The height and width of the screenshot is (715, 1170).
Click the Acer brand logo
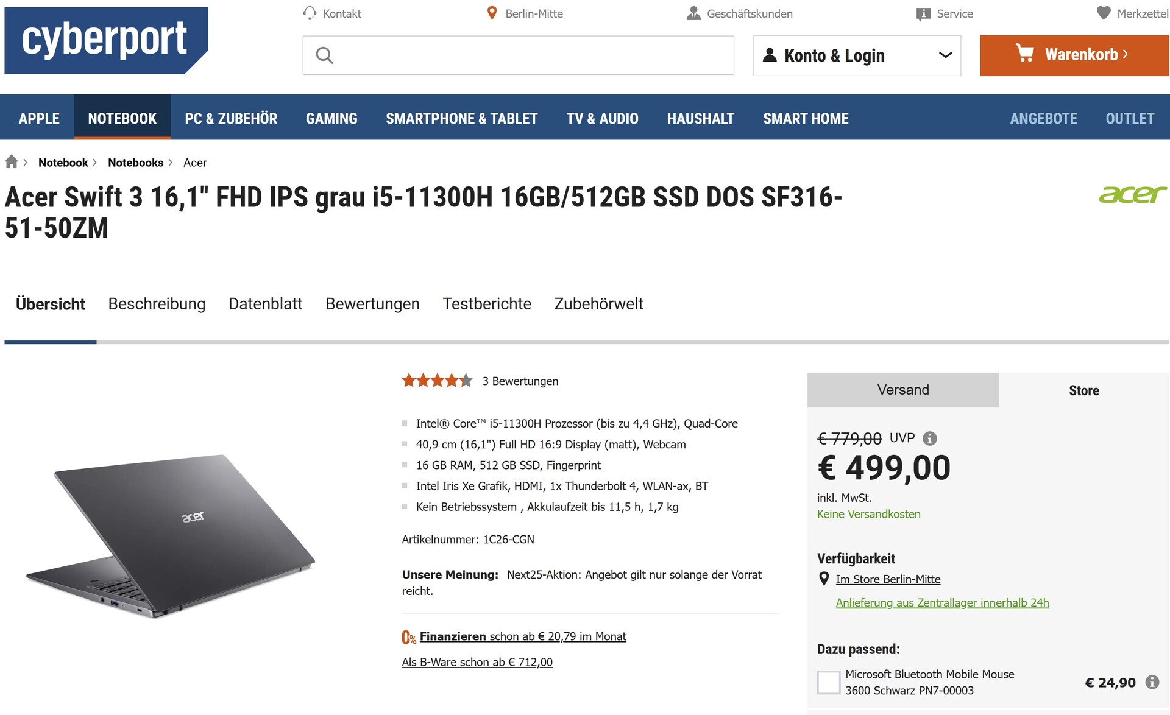tap(1132, 195)
